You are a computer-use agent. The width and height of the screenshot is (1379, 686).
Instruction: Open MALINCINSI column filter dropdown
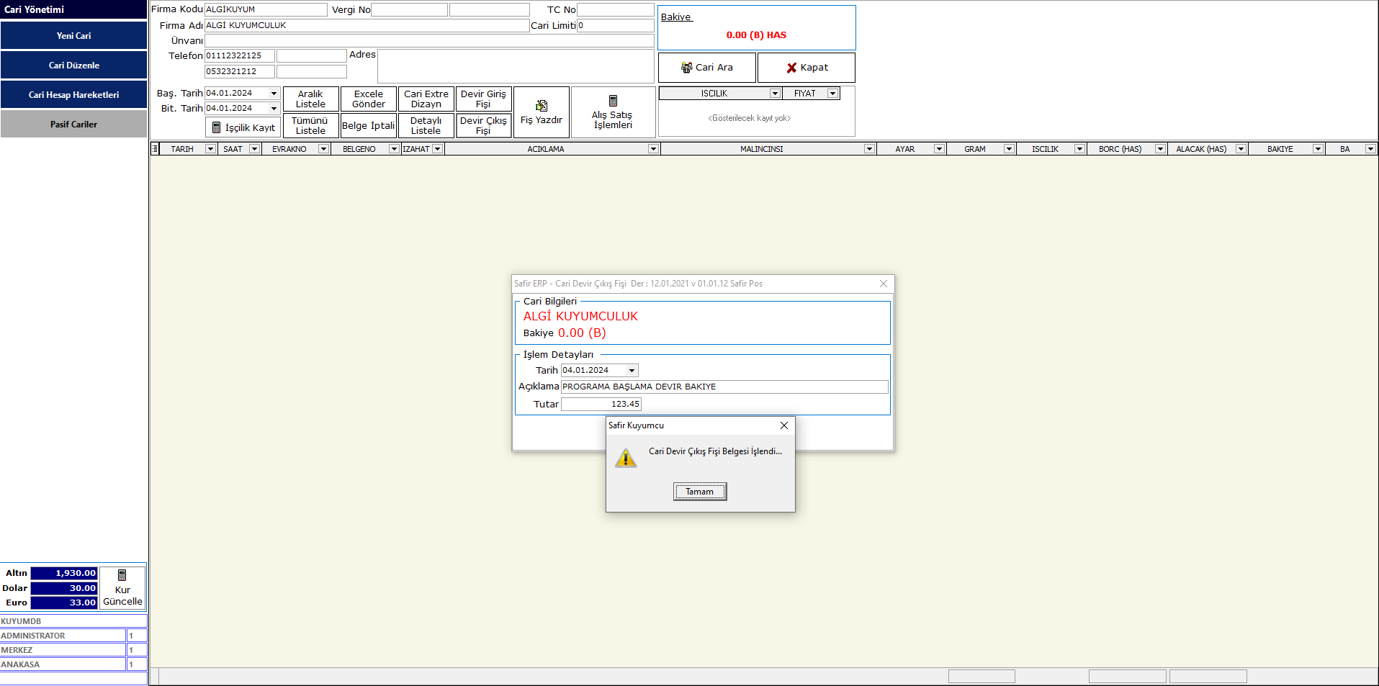[x=869, y=149]
